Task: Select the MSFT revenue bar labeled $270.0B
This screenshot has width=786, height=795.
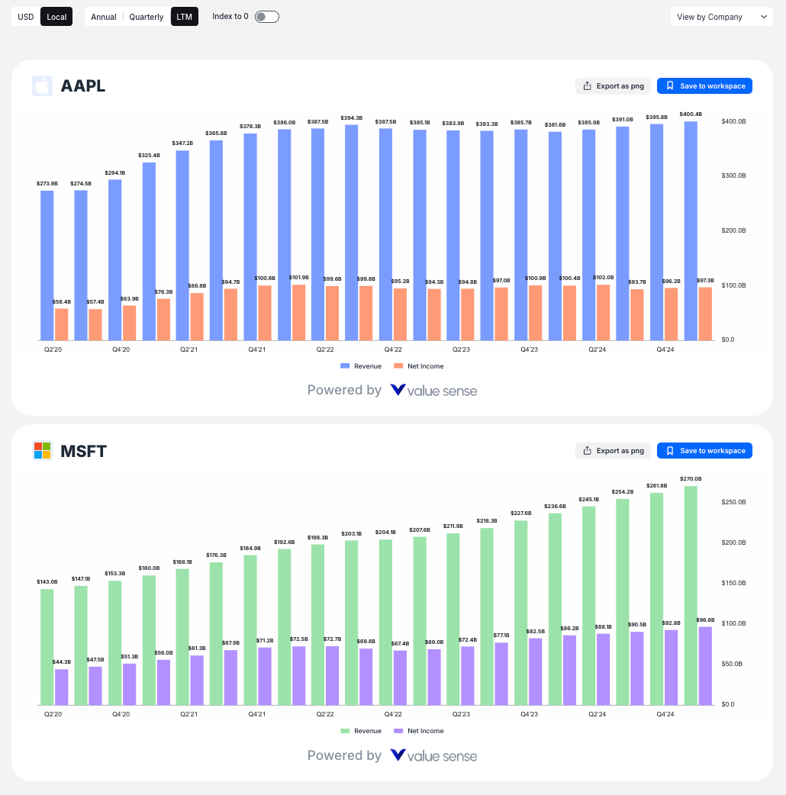Action: pyautogui.click(x=691, y=595)
